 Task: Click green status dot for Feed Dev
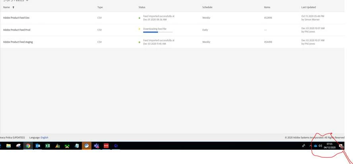click(x=140, y=18)
